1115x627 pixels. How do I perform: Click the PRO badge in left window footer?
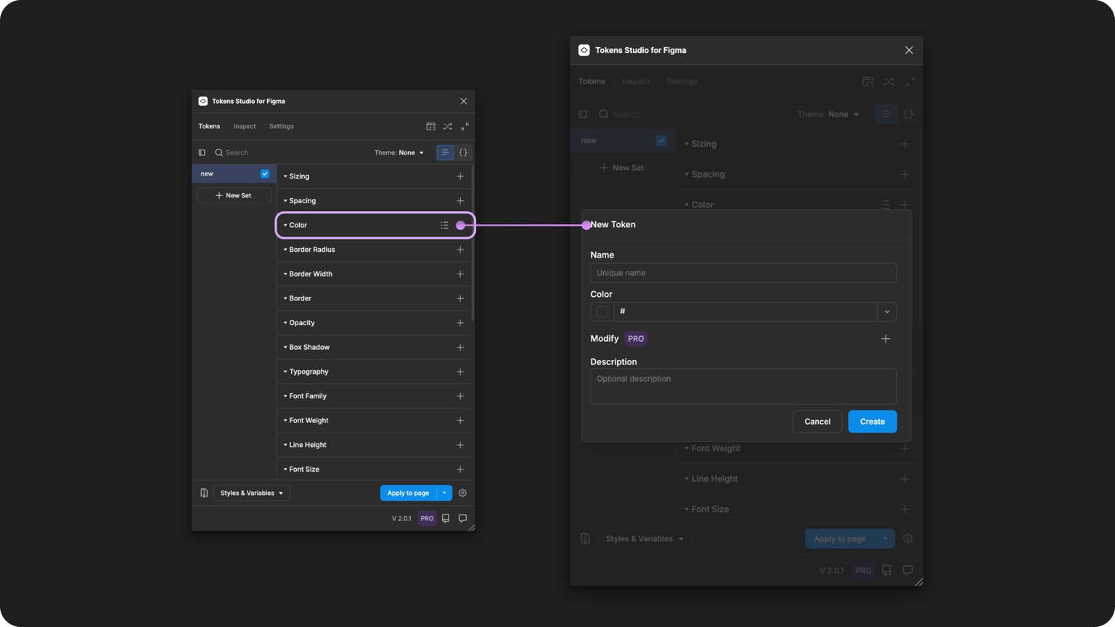click(427, 519)
